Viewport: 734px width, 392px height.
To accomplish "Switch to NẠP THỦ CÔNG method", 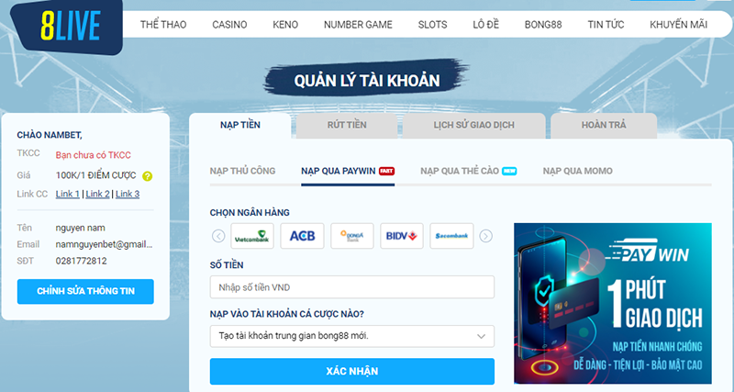I will [242, 171].
